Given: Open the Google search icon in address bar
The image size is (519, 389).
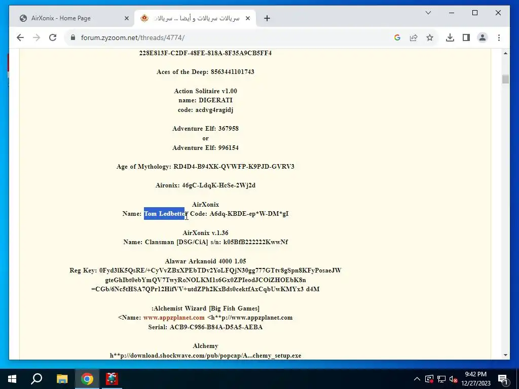Looking at the screenshot, I should 397,37.
